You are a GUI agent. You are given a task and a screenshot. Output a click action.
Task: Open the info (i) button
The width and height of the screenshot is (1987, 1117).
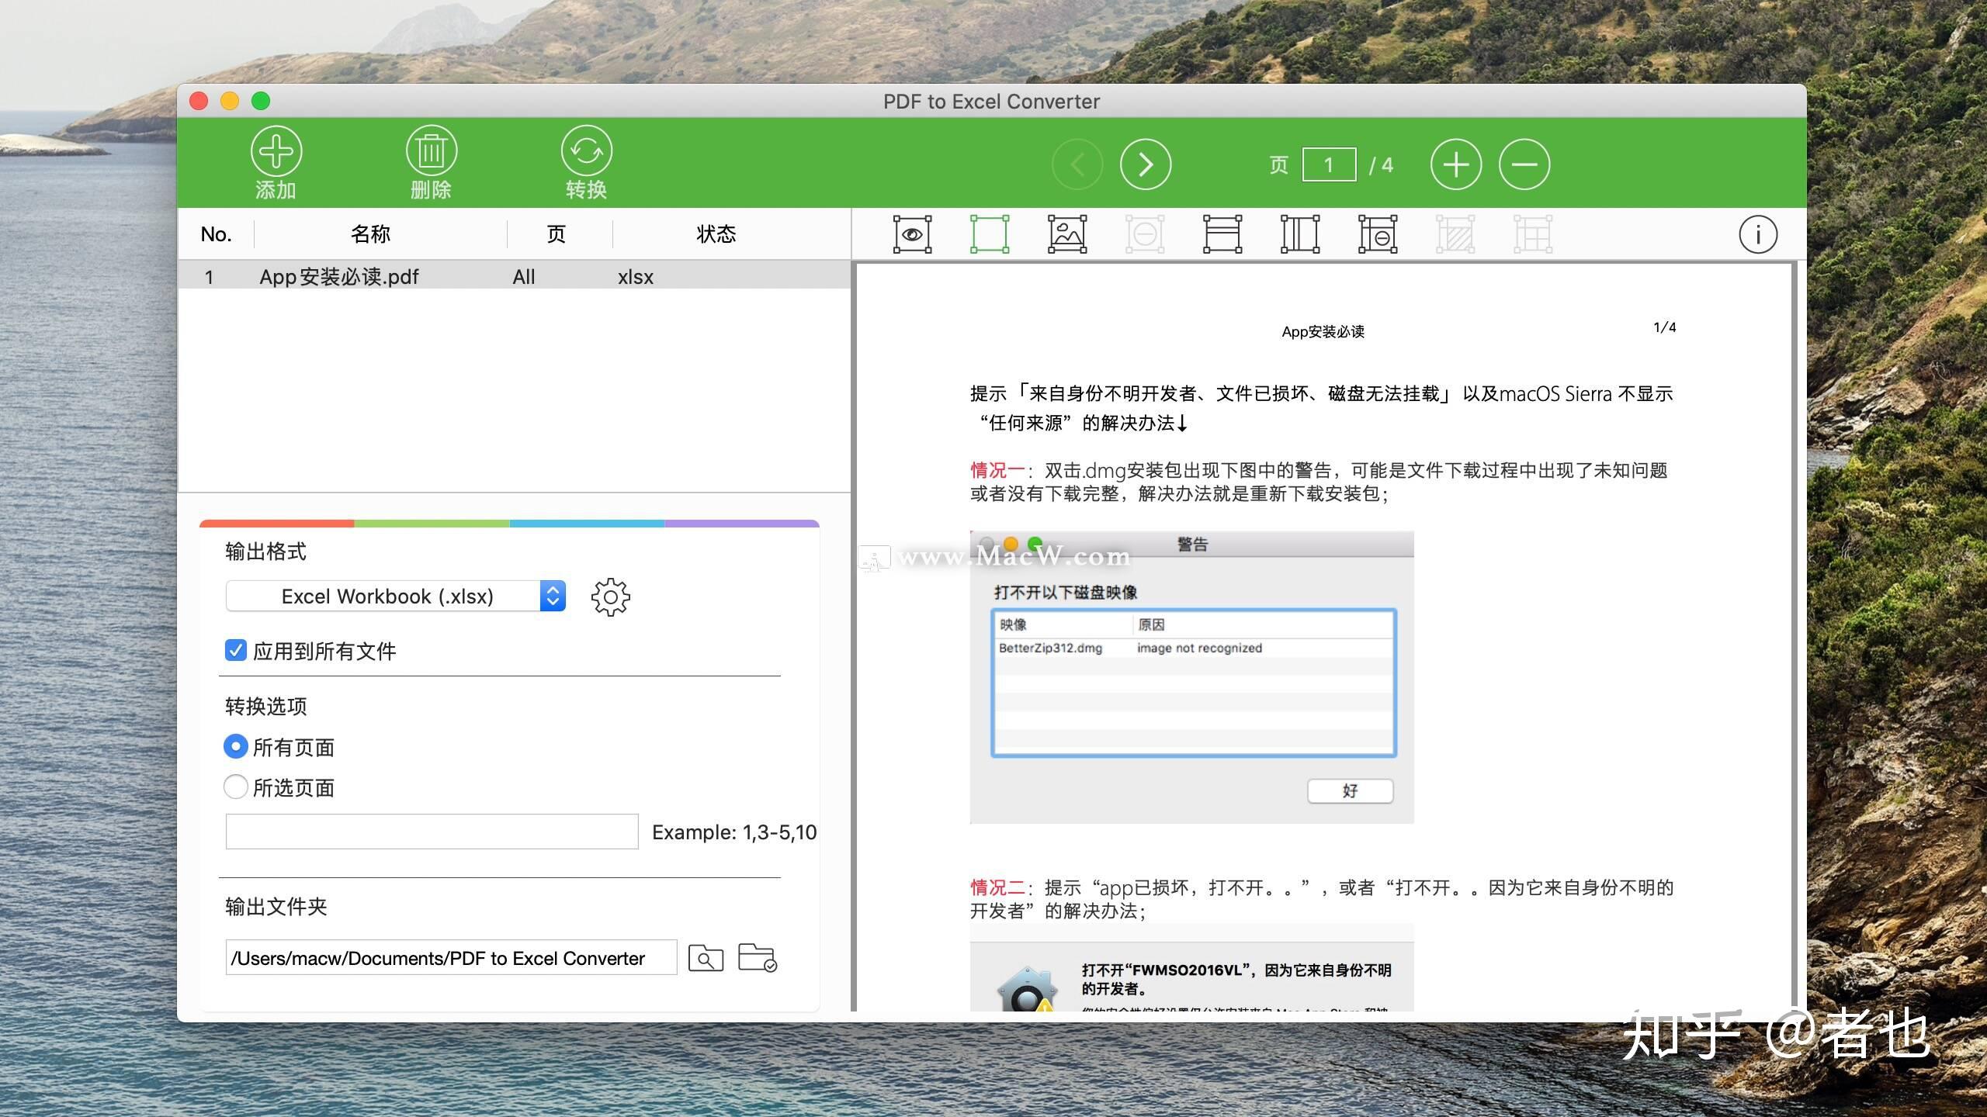1758,234
